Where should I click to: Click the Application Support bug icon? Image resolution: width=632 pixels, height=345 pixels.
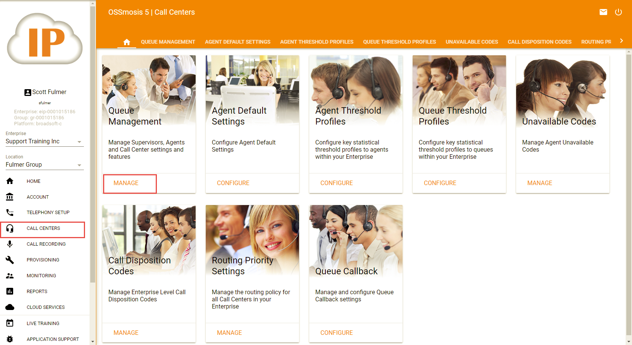tap(10, 339)
